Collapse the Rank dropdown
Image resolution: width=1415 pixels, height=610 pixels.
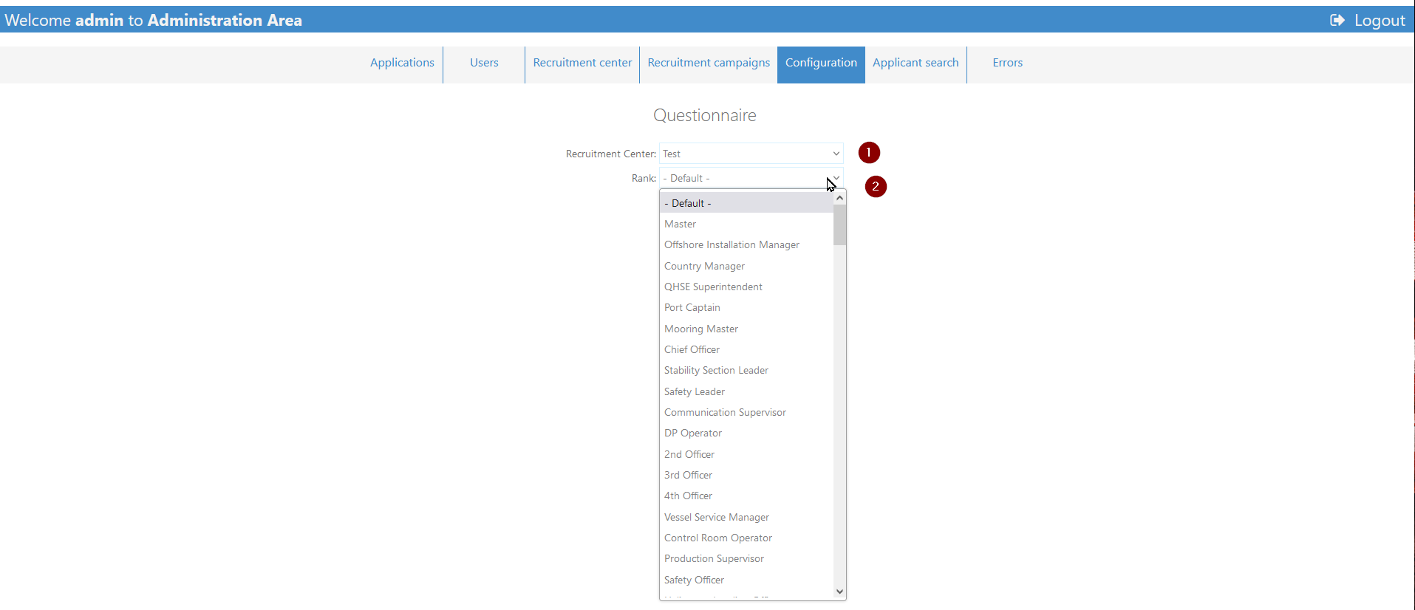tap(751, 178)
